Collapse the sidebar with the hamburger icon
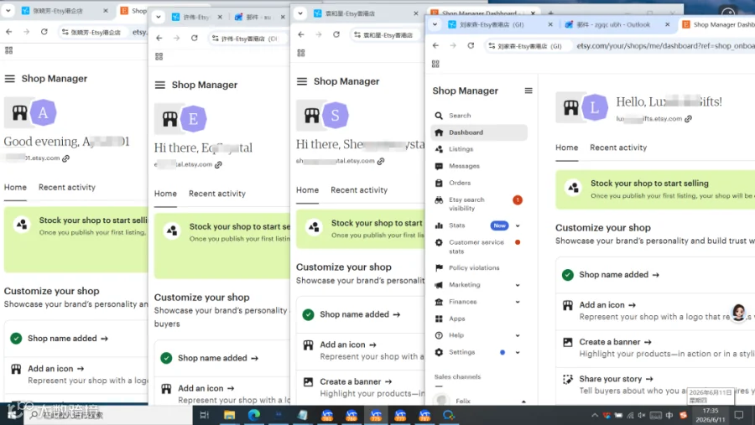755x425 pixels. pyautogui.click(x=528, y=91)
